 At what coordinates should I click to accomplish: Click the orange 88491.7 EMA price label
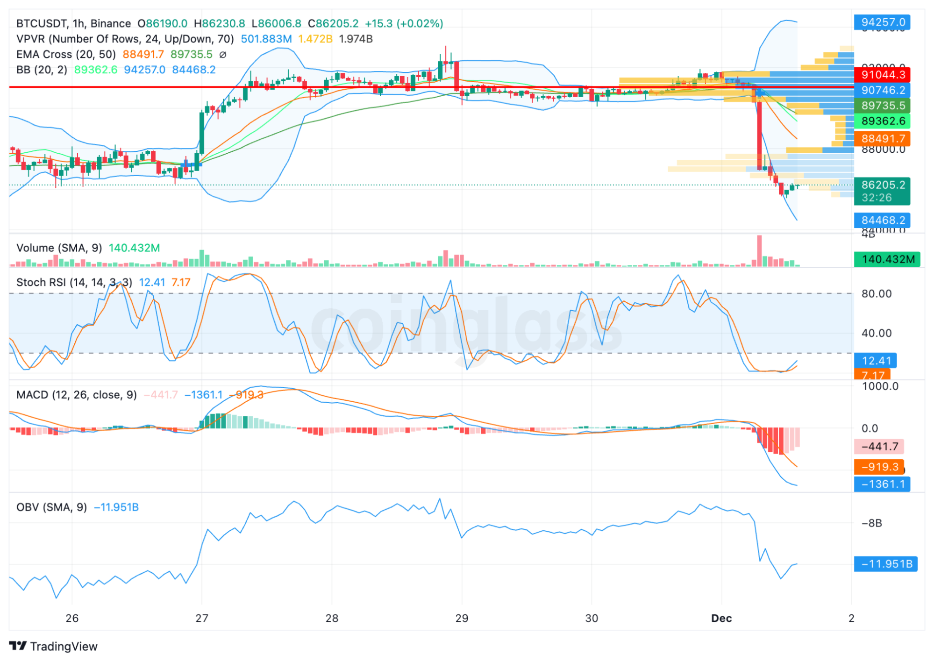[882, 139]
